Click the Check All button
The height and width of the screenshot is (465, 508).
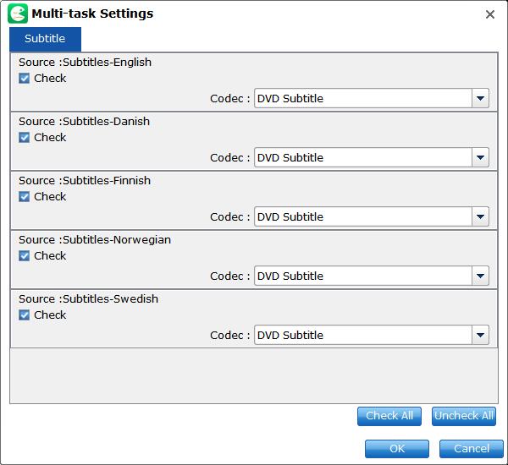(x=389, y=416)
